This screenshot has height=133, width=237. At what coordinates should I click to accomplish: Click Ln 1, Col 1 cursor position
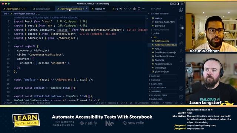pos(100,103)
